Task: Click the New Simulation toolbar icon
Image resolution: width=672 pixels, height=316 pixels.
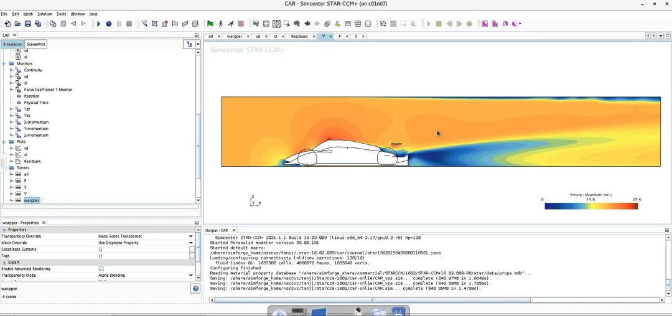Action: (7, 24)
